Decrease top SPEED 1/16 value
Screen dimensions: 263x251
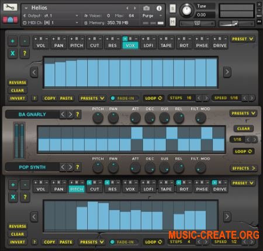pos(245,98)
